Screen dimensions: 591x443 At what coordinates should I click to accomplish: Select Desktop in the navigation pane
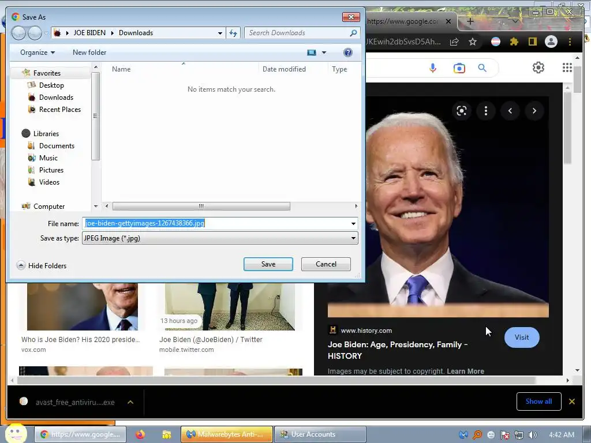click(51, 85)
